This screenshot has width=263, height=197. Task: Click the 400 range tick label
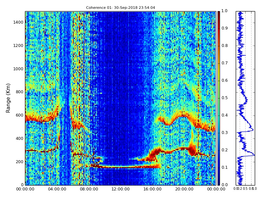click(x=20, y=139)
